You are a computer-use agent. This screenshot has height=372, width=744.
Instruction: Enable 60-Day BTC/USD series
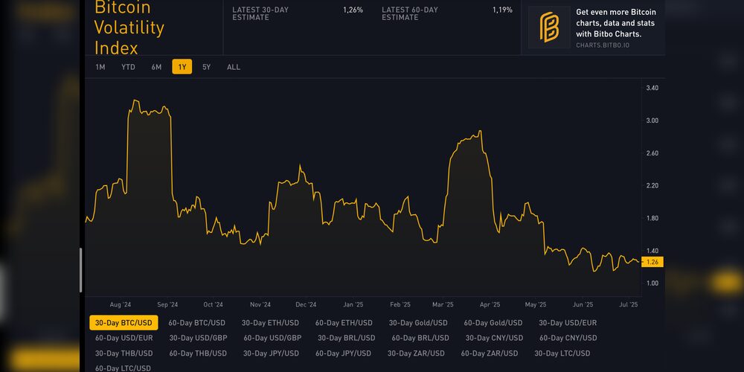196,323
